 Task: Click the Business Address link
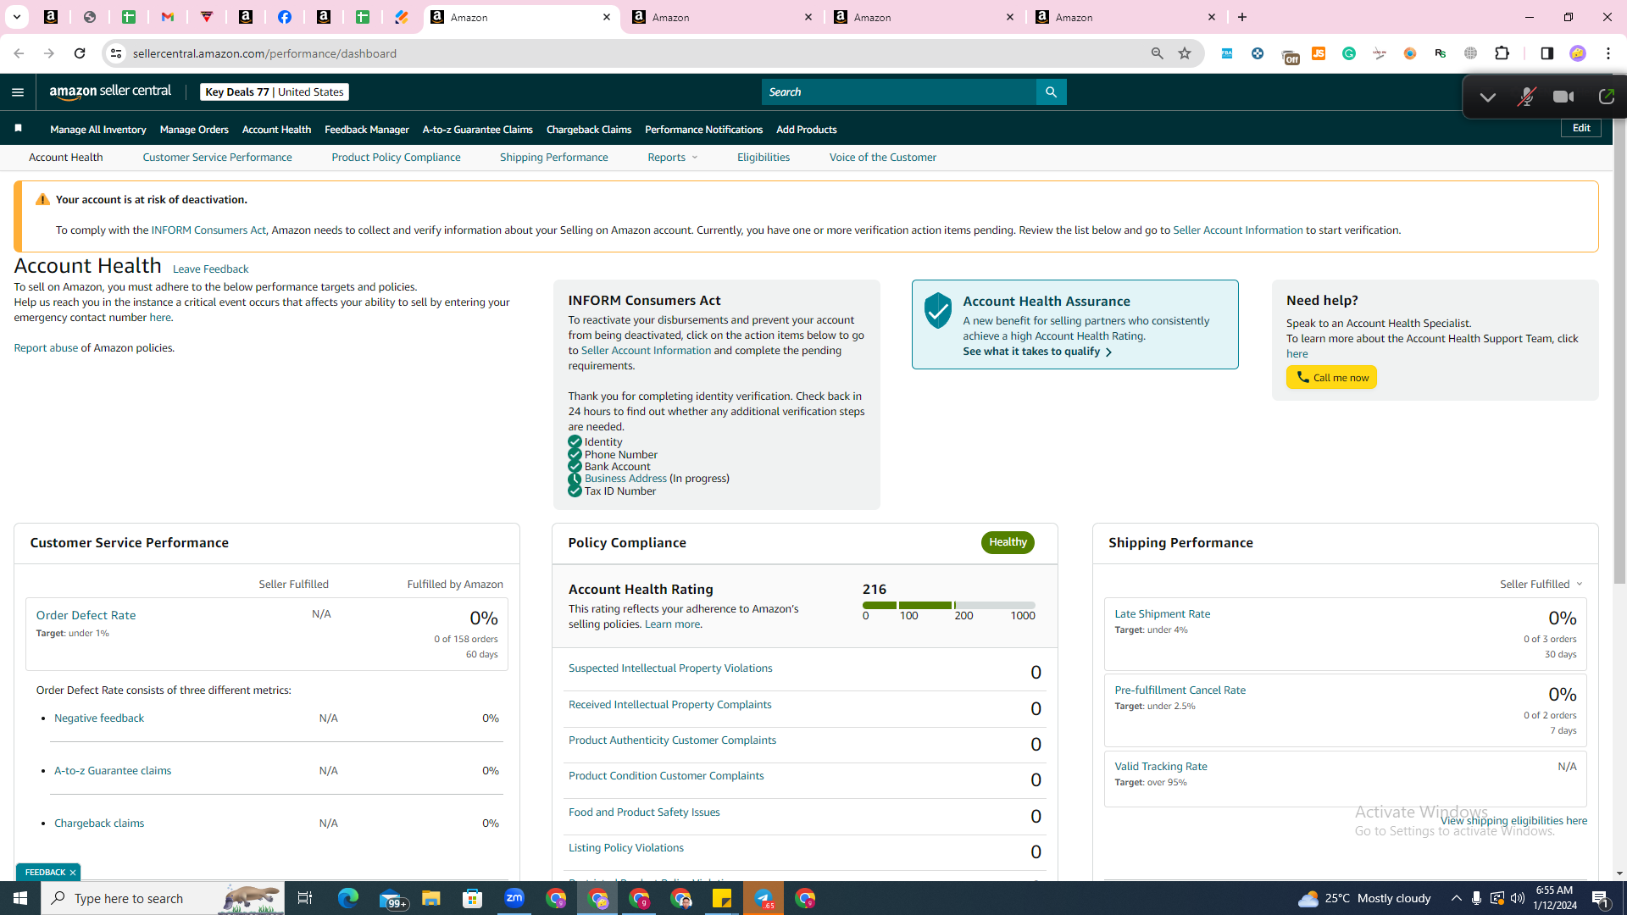pos(625,479)
